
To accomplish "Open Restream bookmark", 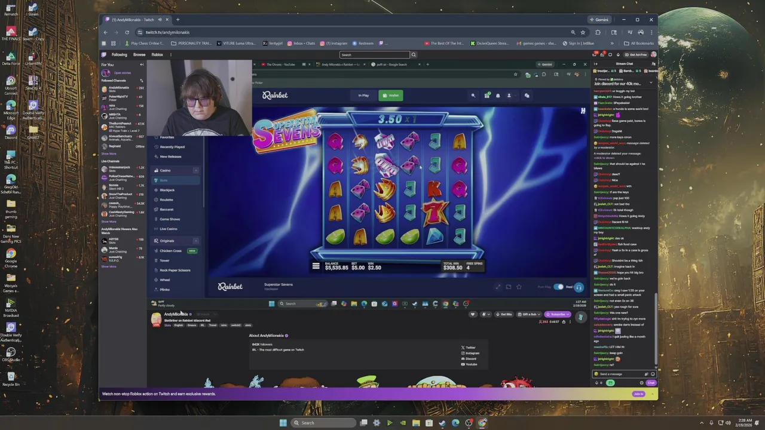I will click(x=363, y=44).
